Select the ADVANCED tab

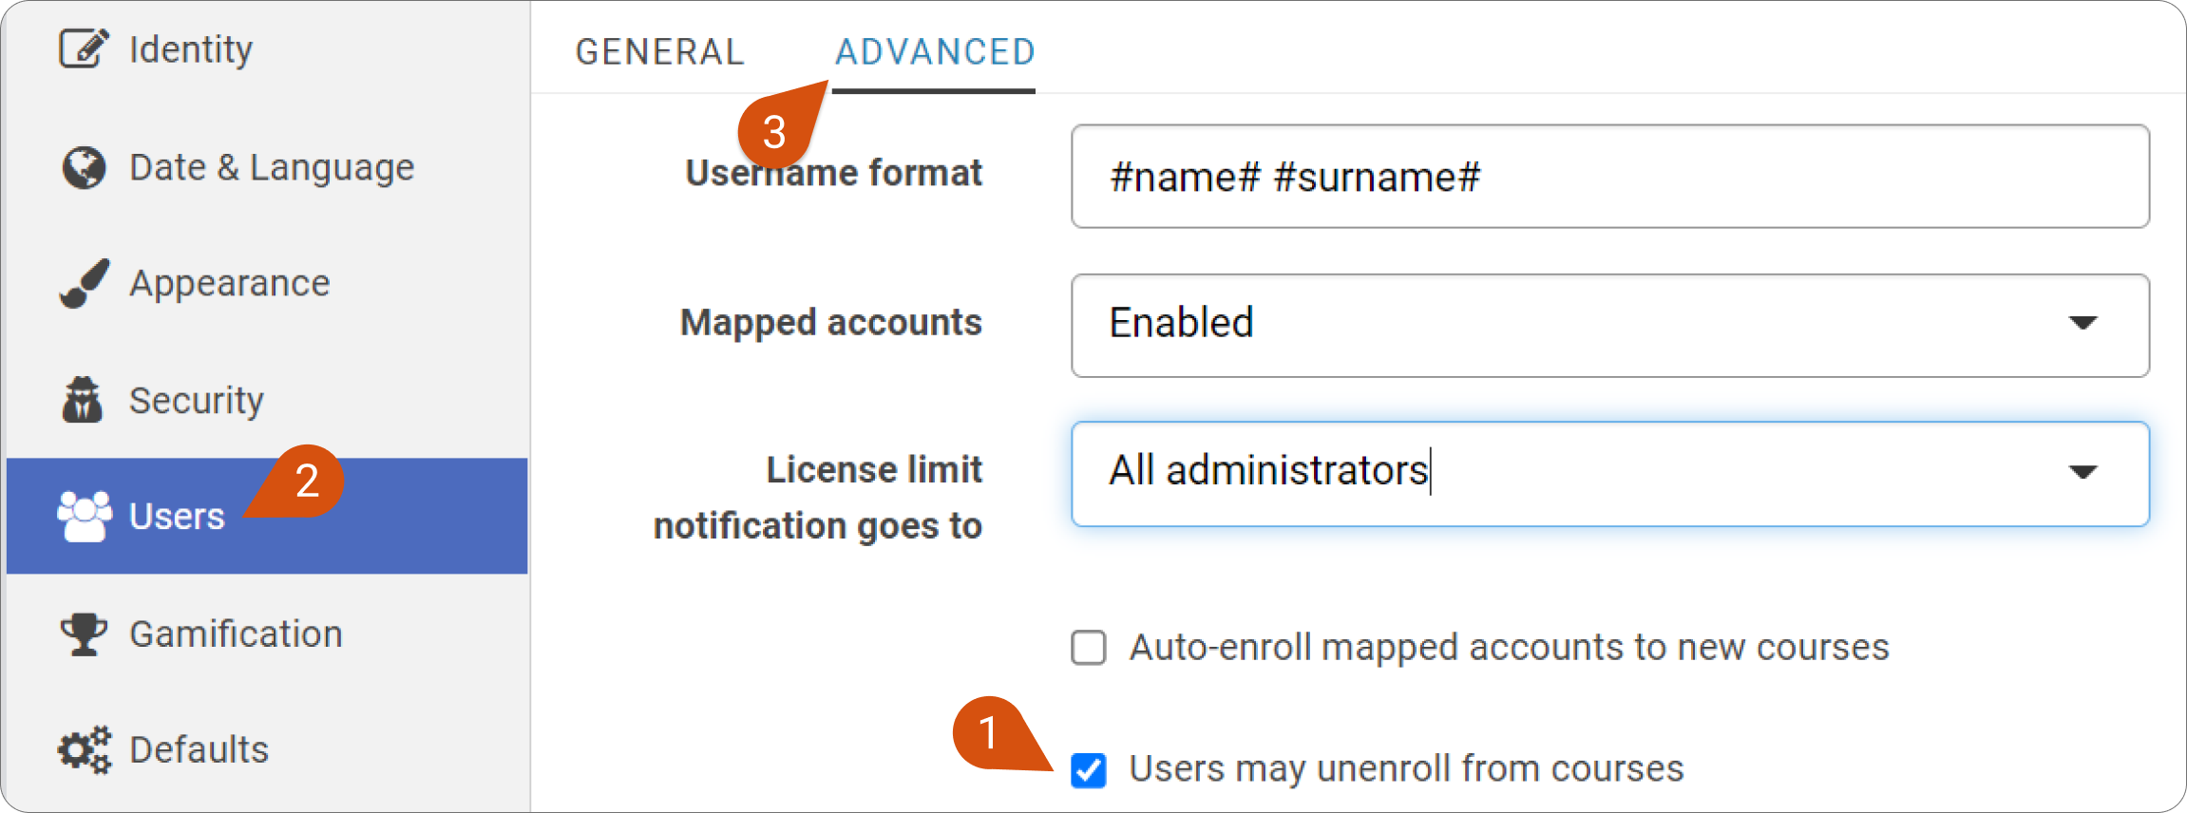(x=935, y=51)
